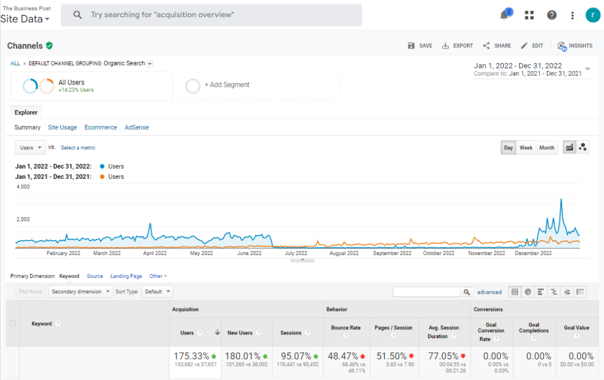Open the Users metric dropdown

click(x=31, y=148)
